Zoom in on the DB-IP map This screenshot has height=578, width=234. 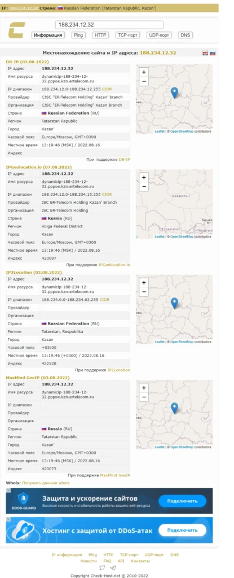pos(144,72)
